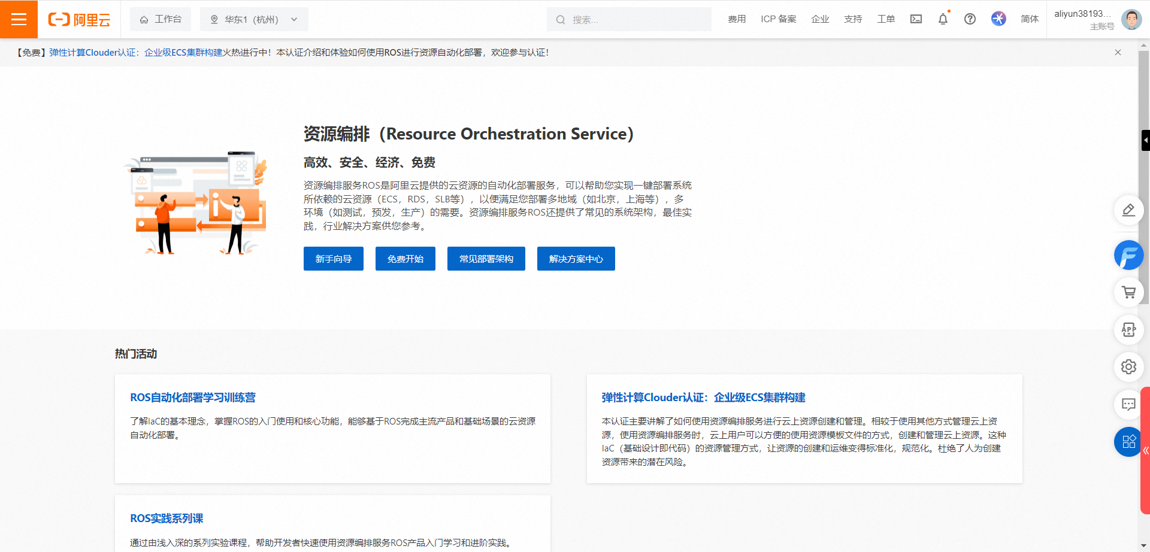1150x552 pixels.
Task: Open the 工单 menu
Action: pyautogui.click(x=886, y=19)
